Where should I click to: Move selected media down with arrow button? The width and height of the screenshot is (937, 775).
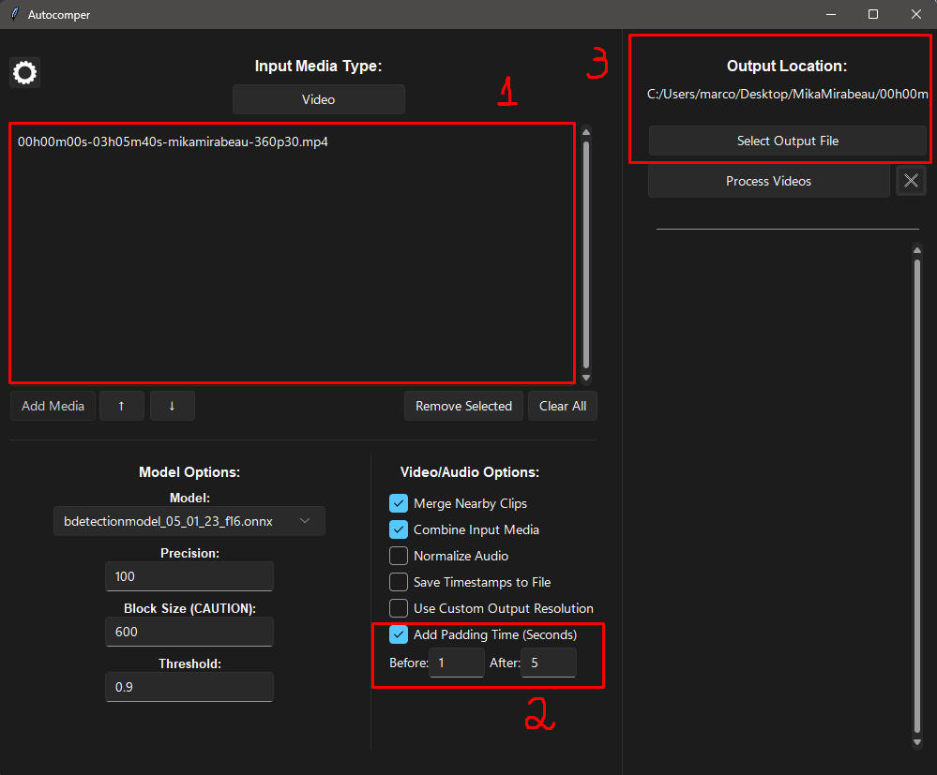(172, 406)
